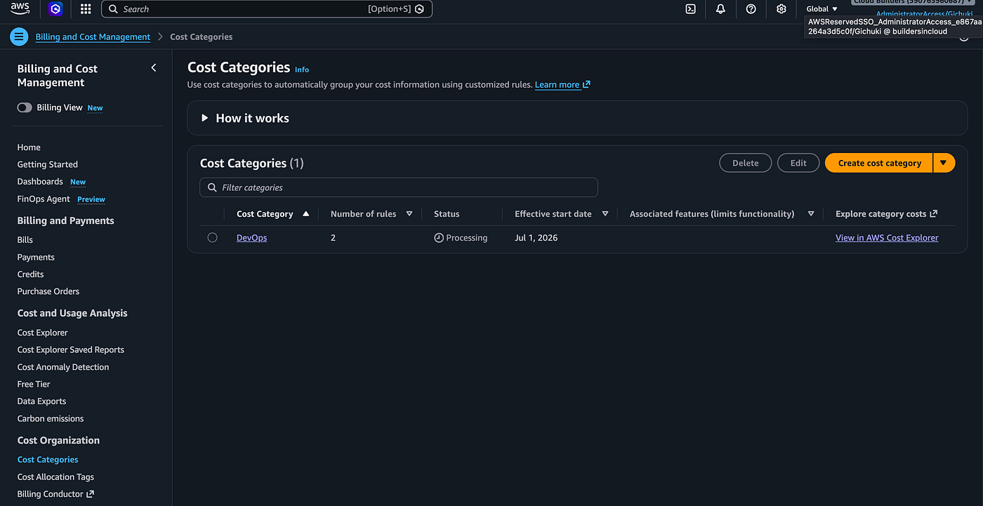Open the Global region dropdown
This screenshot has height=506, width=983.
822,9
